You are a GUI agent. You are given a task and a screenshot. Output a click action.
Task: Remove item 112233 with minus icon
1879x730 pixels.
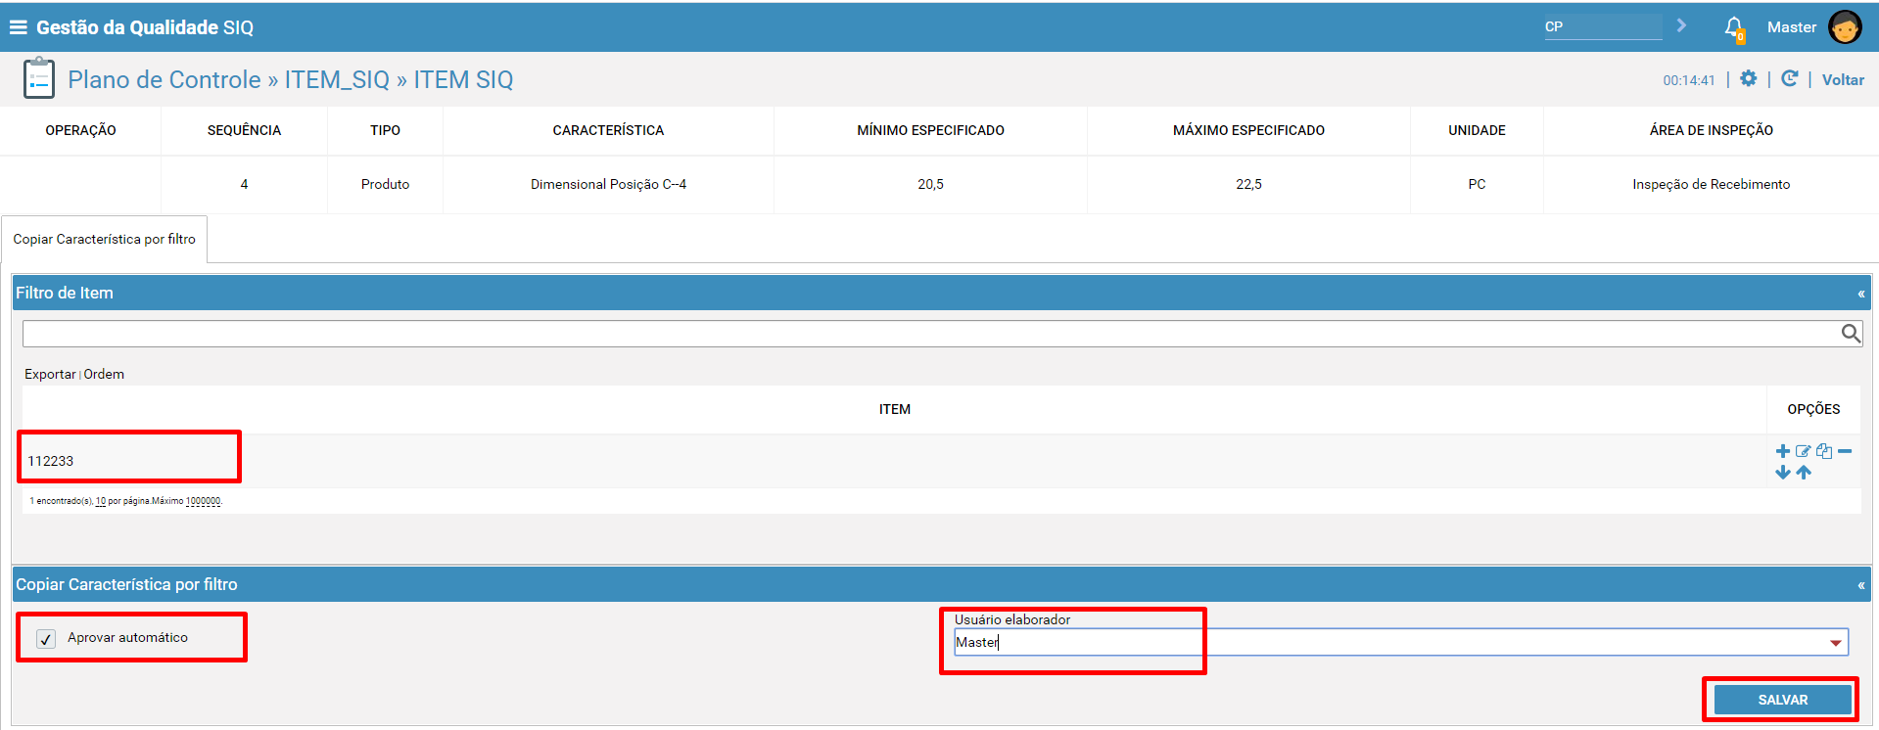tap(1845, 451)
